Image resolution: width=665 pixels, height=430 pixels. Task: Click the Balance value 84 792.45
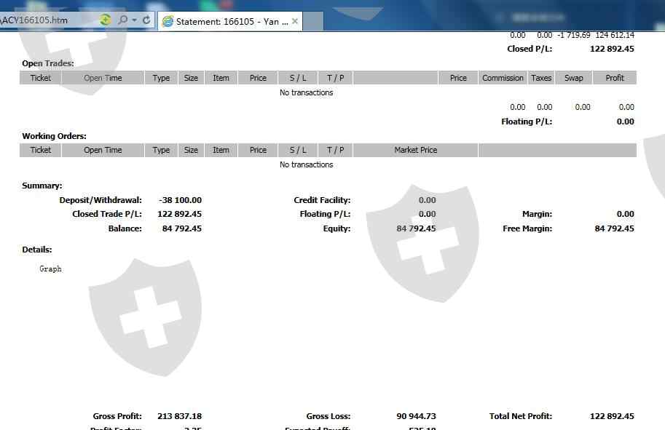pyautogui.click(x=179, y=228)
